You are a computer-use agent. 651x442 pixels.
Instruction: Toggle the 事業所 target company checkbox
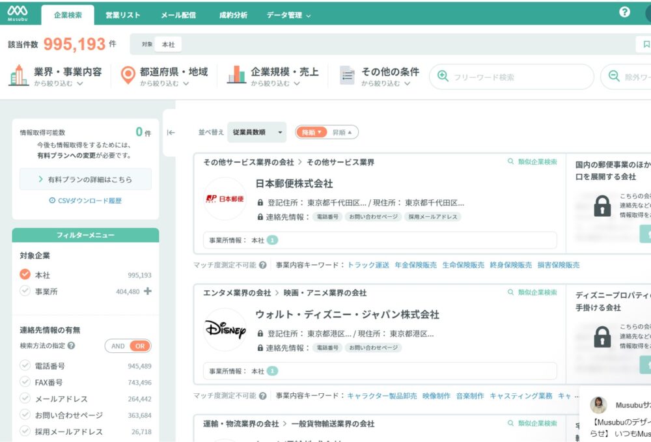click(25, 291)
